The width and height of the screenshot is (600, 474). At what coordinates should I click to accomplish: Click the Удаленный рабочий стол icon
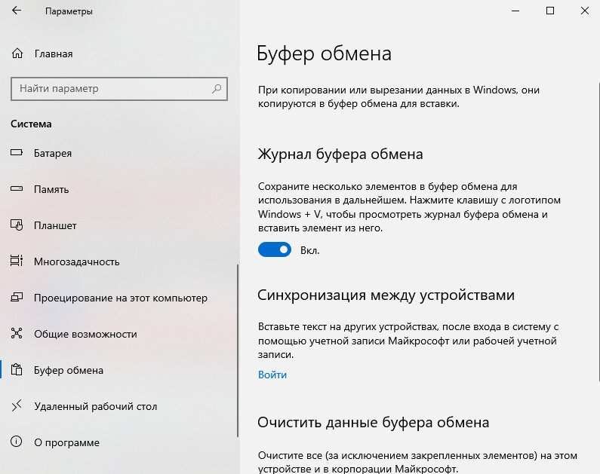[x=17, y=405]
